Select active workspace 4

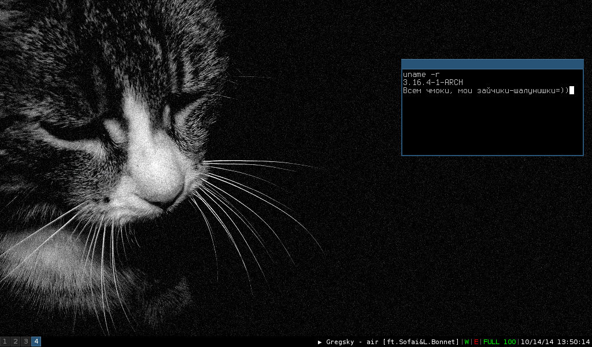pos(36,342)
